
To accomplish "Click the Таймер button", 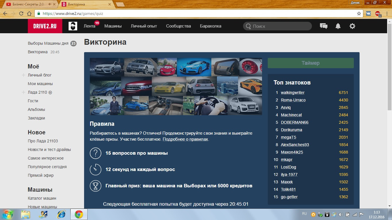I will [x=310, y=63].
